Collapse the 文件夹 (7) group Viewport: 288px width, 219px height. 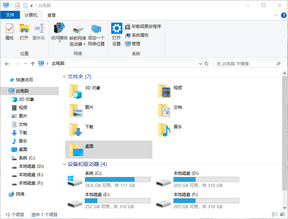click(64, 77)
